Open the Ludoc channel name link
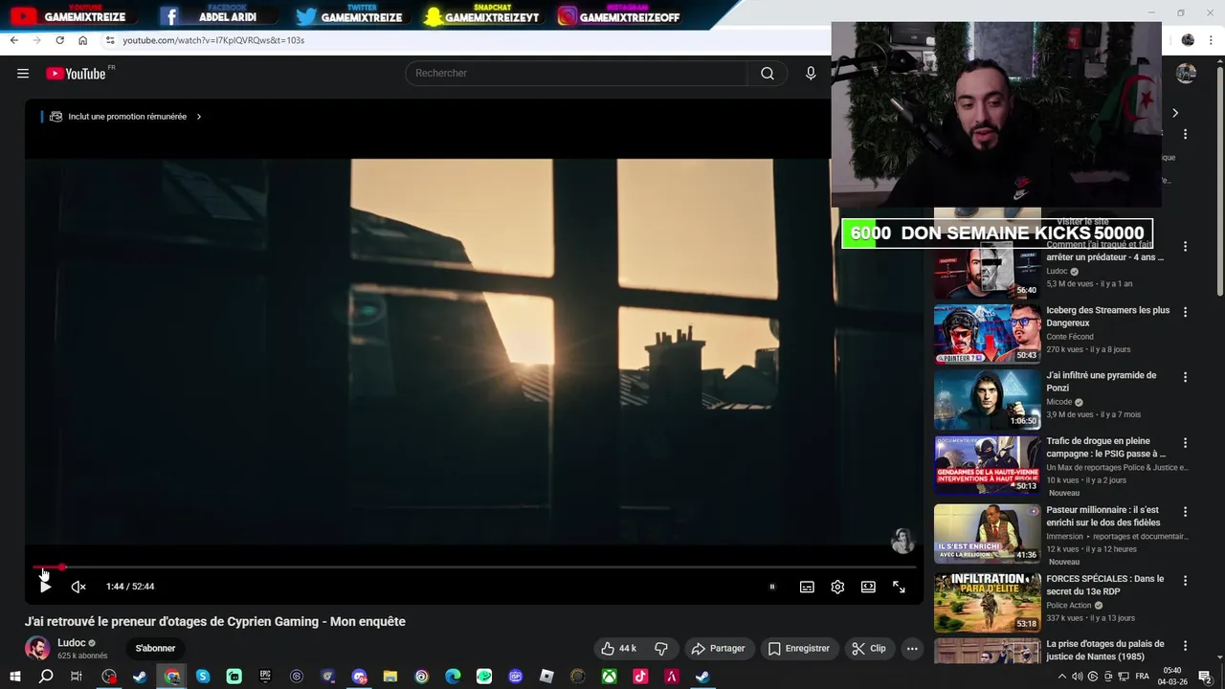 [72, 643]
